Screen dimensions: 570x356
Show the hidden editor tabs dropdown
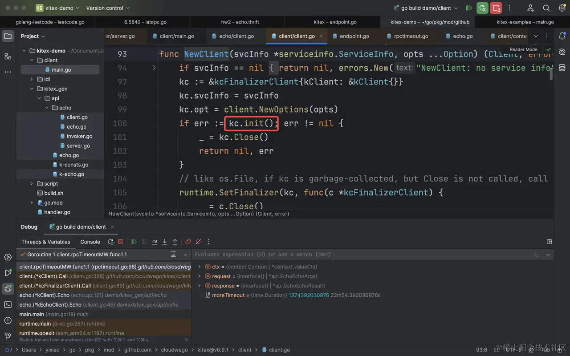[x=536, y=36]
